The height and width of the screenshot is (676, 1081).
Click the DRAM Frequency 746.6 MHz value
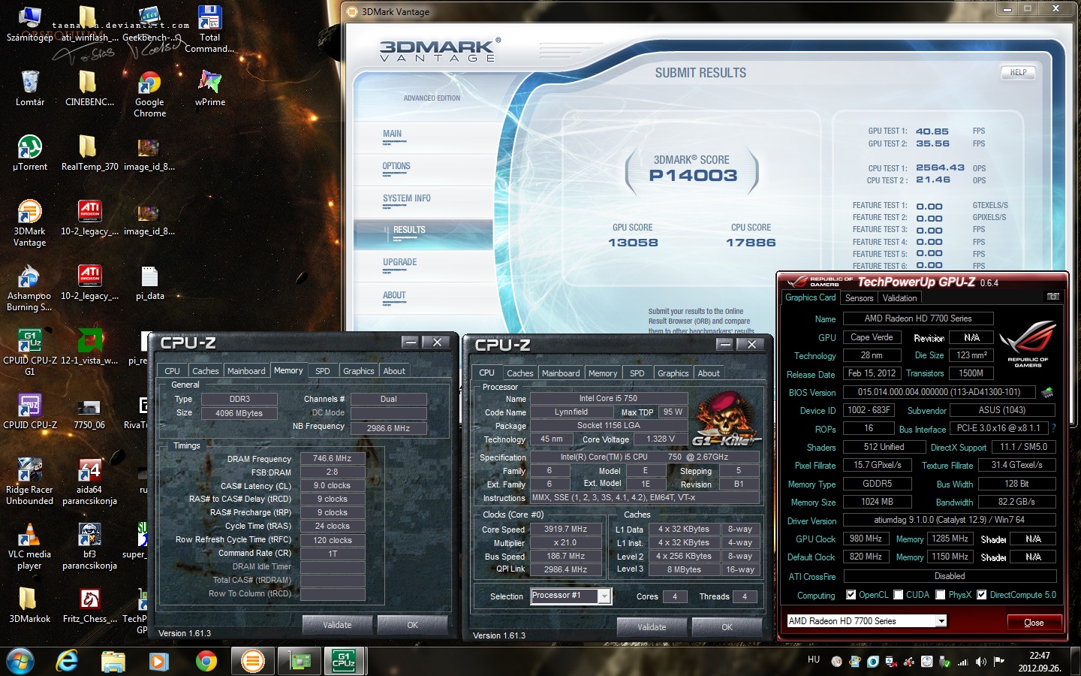(x=333, y=458)
